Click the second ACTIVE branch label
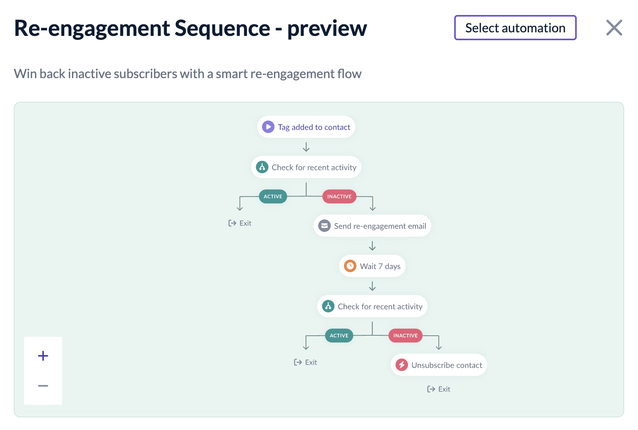The width and height of the screenshot is (638, 430). (339, 336)
